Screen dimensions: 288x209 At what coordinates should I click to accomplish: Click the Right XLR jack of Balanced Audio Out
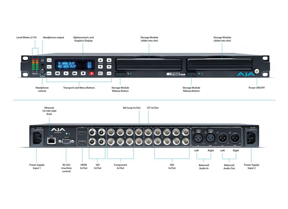(235, 138)
